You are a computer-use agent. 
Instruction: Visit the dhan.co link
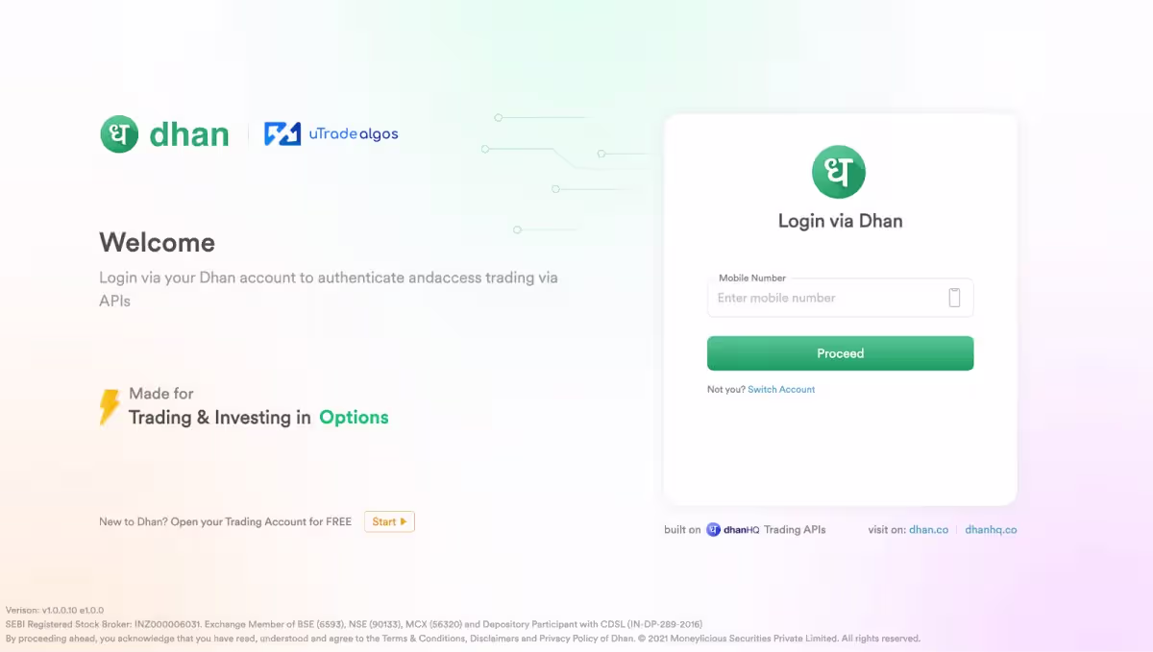tap(928, 529)
